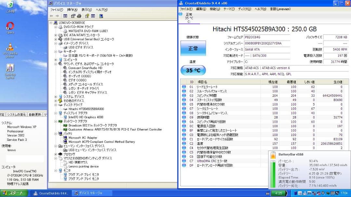
Task: Click the last disk icon on Device Manager toolbar
Action: tap(101, 16)
